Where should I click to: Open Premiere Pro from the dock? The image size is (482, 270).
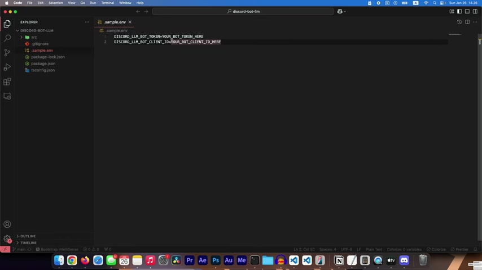190,260
